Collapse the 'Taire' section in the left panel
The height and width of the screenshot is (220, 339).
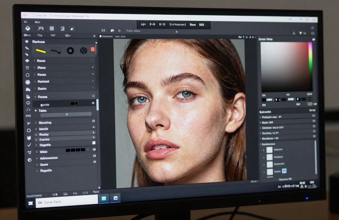tap(36, 111)
